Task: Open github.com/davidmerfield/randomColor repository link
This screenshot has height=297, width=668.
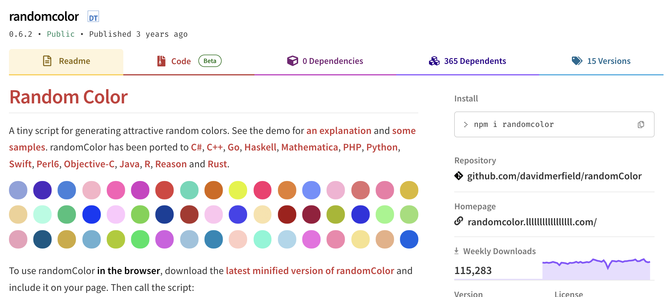Action: click(x=554, y=176)
